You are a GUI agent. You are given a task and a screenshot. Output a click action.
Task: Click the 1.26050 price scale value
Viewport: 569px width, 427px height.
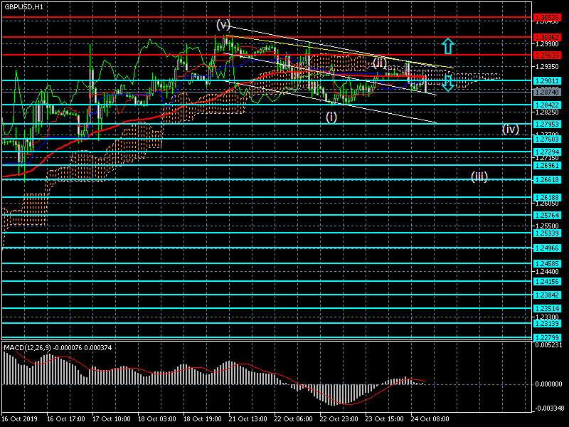[x=547, y=204]
